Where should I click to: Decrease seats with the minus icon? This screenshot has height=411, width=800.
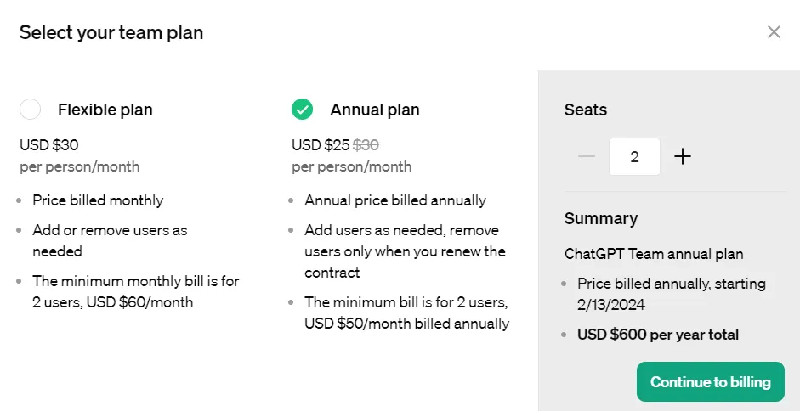586,156
